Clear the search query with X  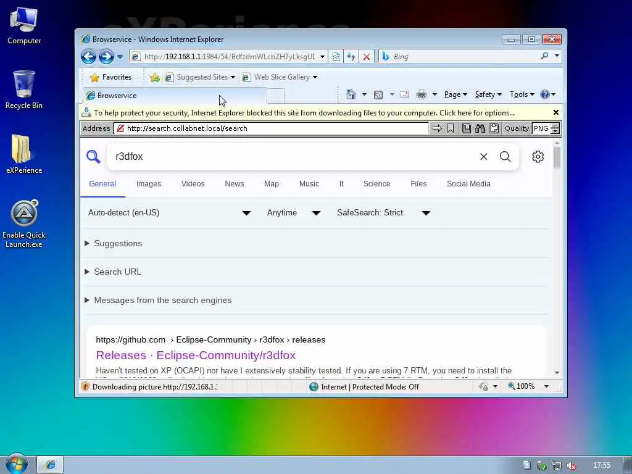pyautogui.click(x=484, y=156)
